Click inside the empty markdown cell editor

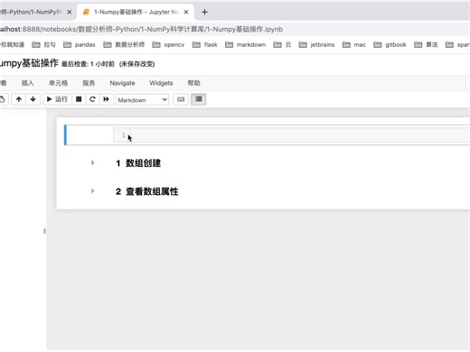click(292, 135)
